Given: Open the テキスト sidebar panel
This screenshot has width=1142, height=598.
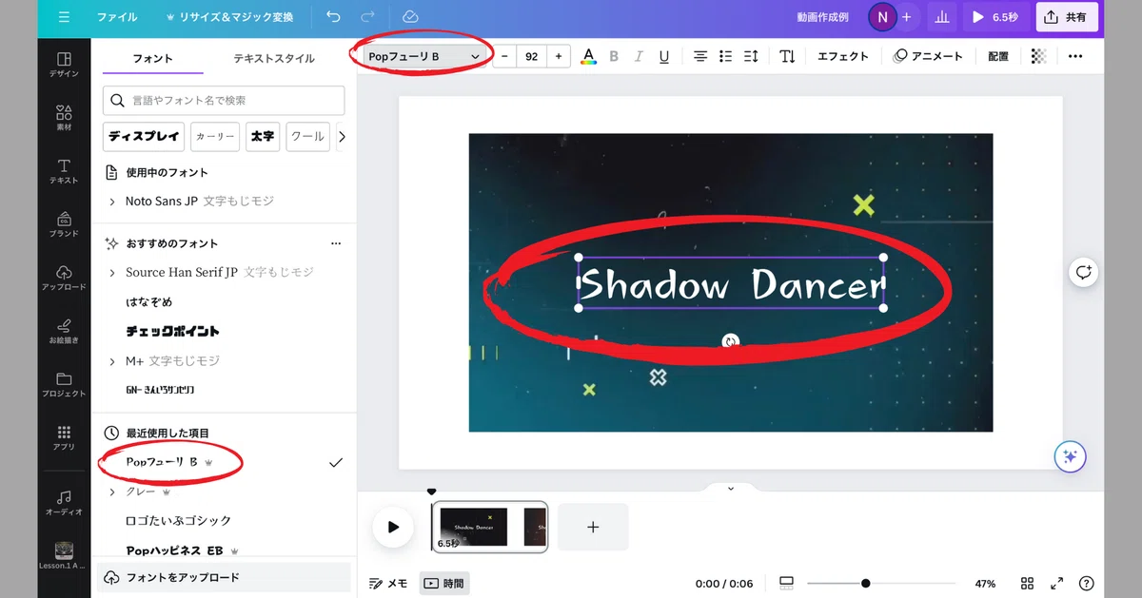Looking at the screenshot, I should tap(64, 171).
